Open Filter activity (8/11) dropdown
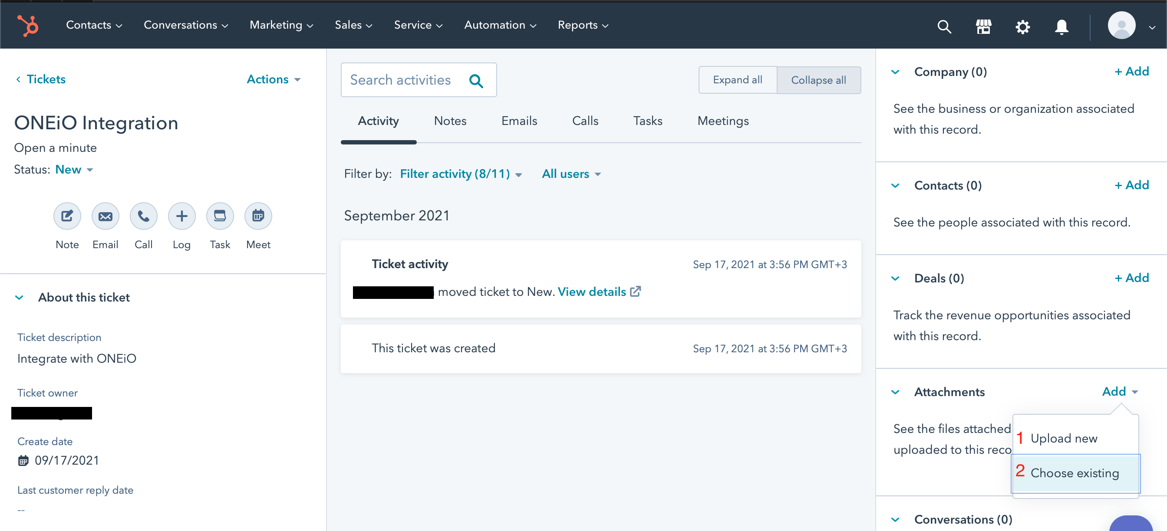 tap(461, 174)
